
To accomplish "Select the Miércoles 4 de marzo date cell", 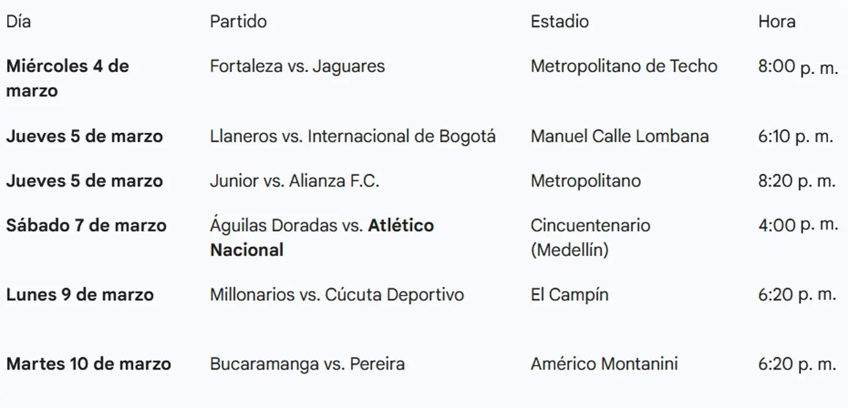I will 67,78.
